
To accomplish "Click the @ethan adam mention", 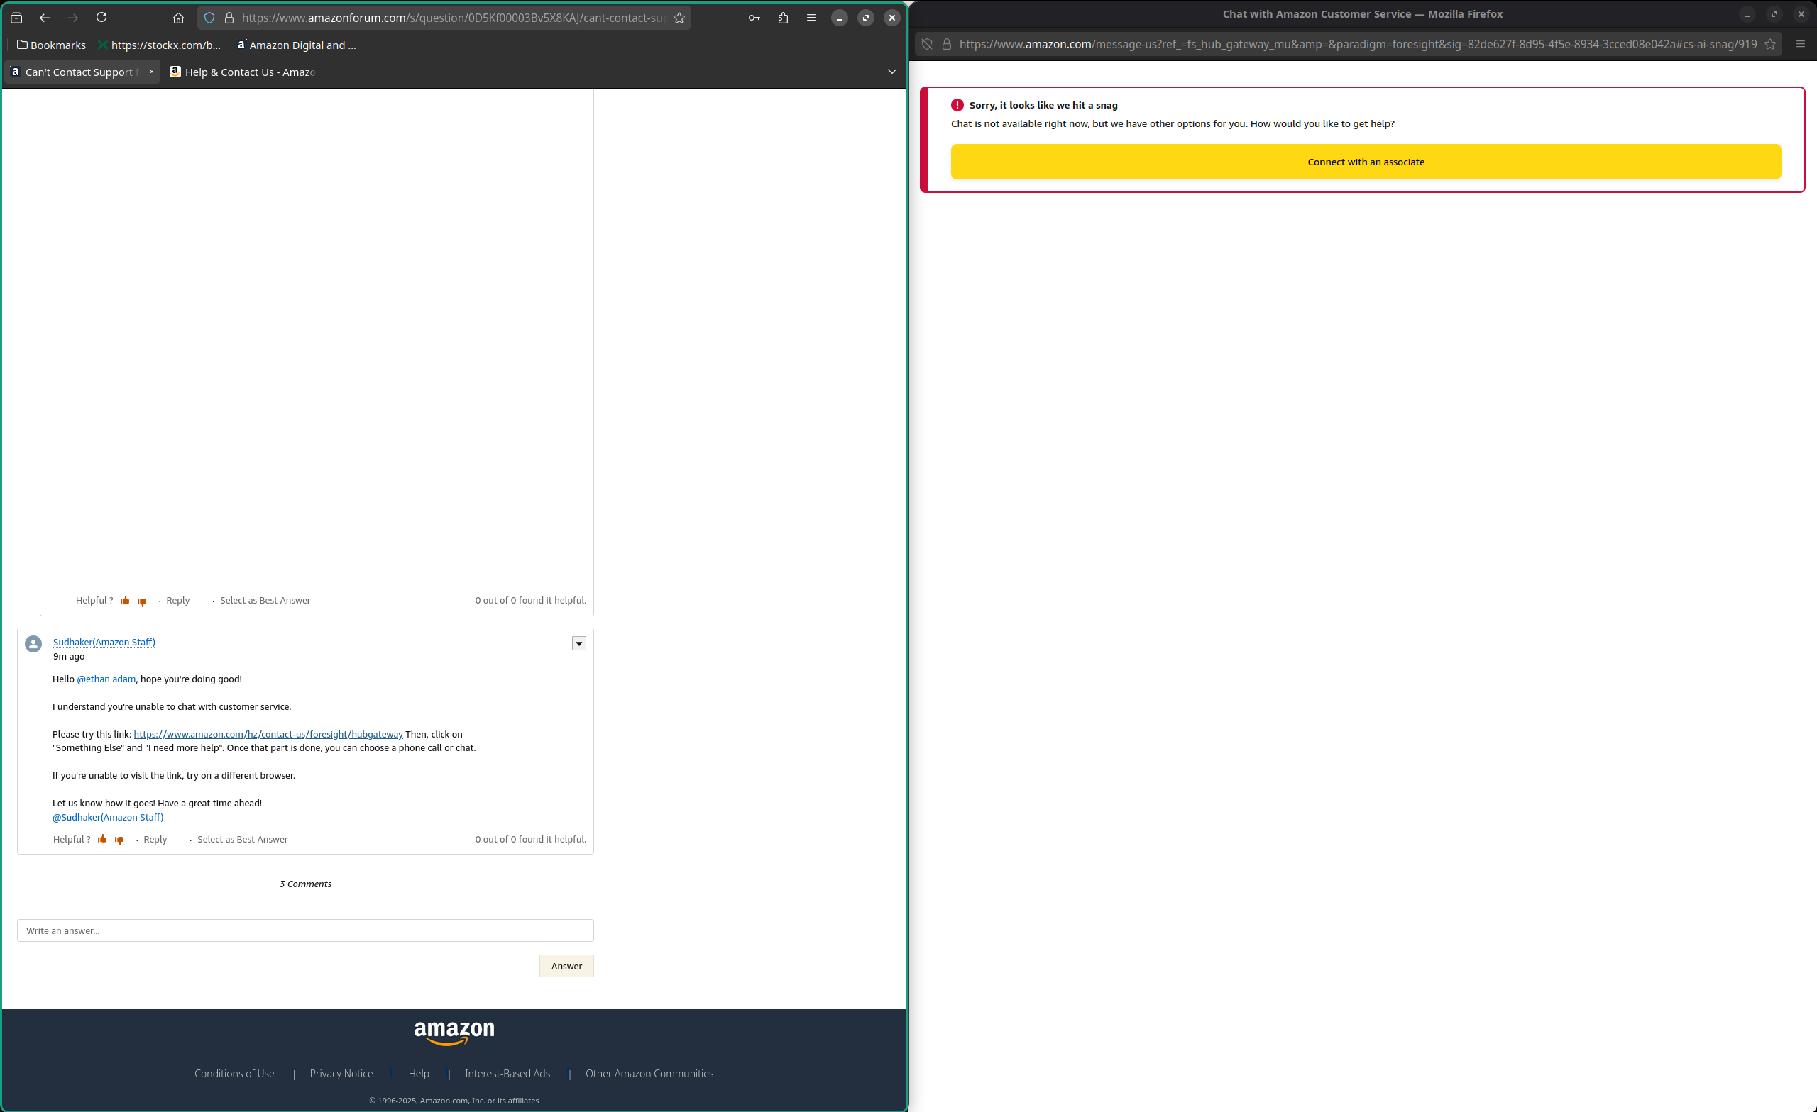I will 106,678.
